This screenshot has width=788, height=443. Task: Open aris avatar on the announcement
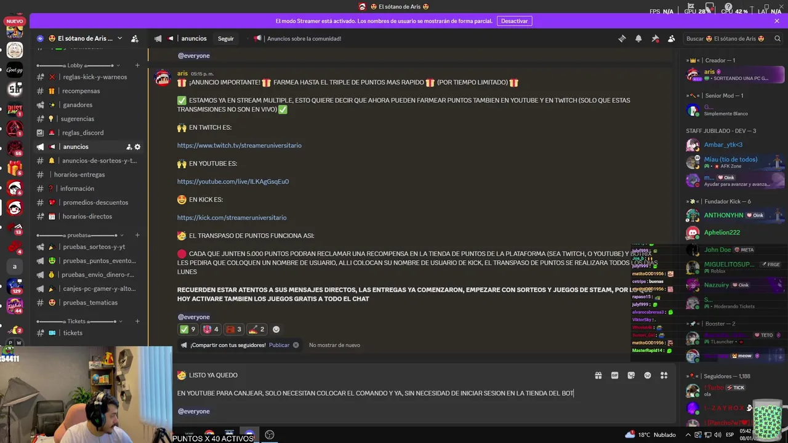[x=163, y=78]
